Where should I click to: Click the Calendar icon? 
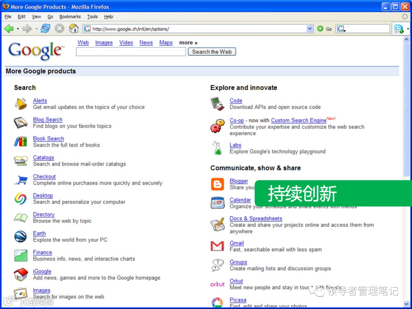217,203
